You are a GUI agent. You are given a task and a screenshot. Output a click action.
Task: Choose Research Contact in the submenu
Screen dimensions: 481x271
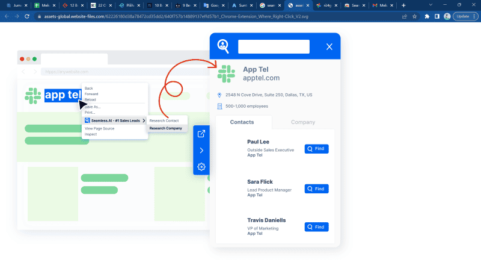coord(164,120)
